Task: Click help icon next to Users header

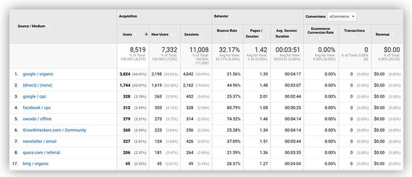Action: coord(136,34)
